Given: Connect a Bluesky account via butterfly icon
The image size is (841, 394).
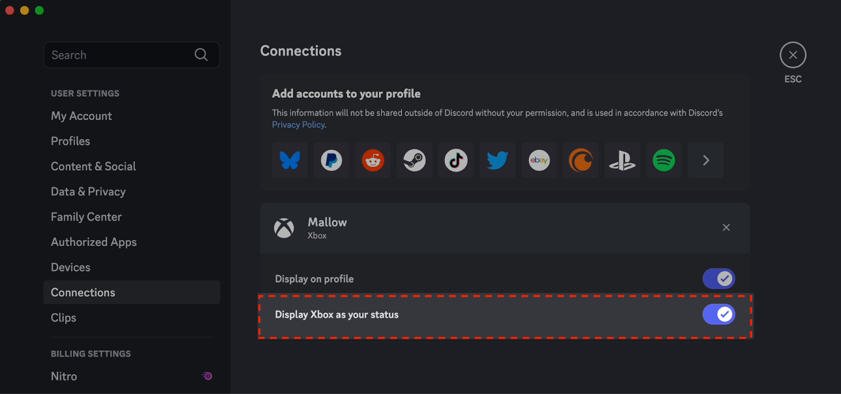Looking at the screenshot, I should (290, 160).
